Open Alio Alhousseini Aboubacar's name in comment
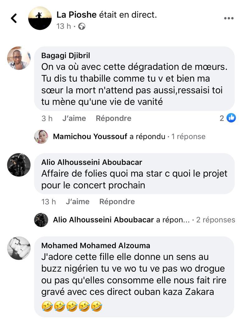This screenshot has height=319, width=243. pos(92,162)
